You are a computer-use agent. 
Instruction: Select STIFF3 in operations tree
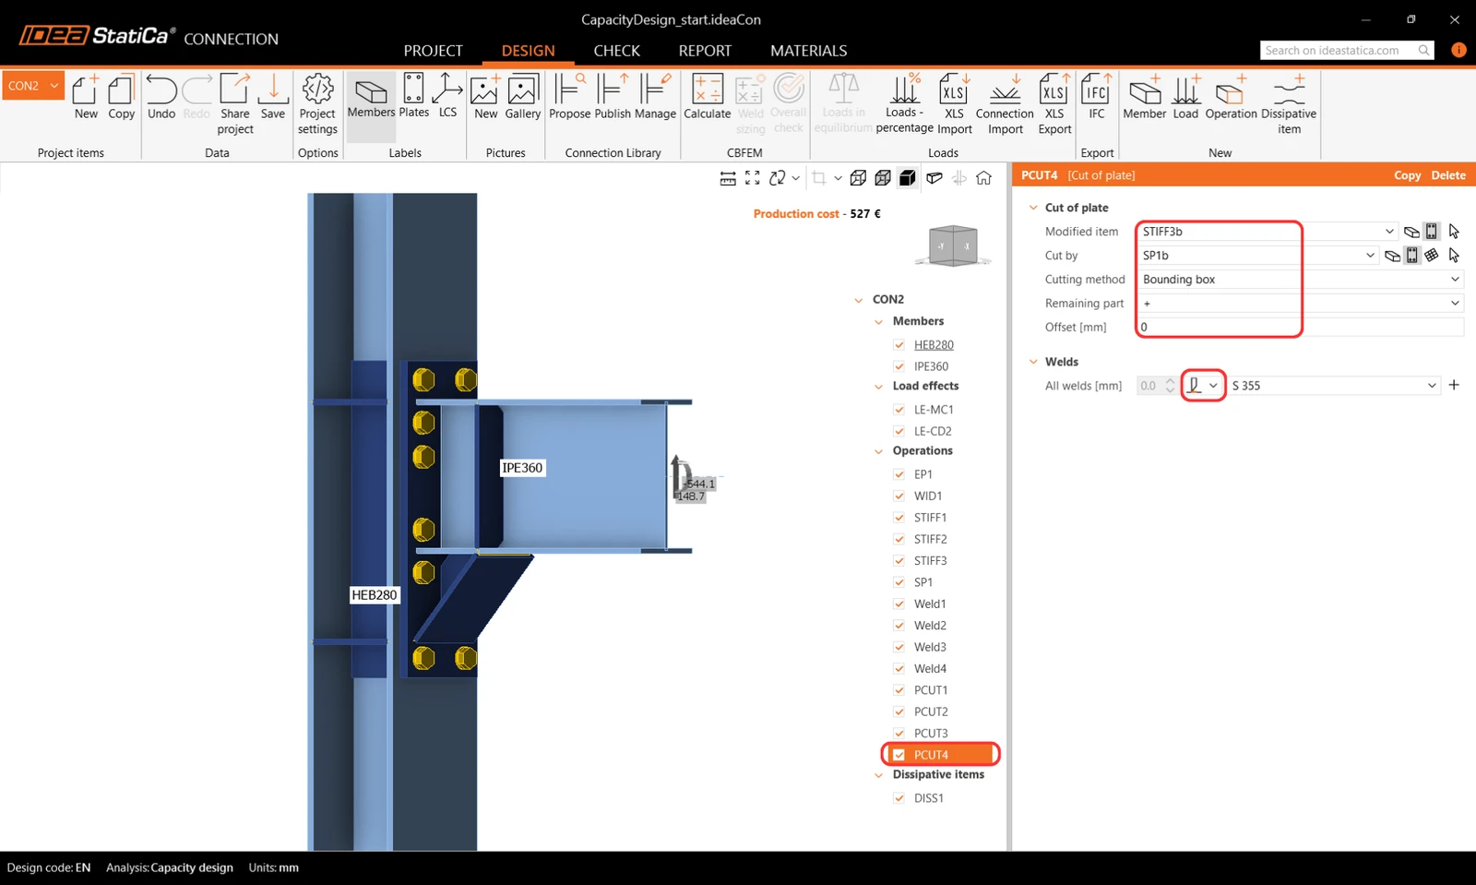930,561
